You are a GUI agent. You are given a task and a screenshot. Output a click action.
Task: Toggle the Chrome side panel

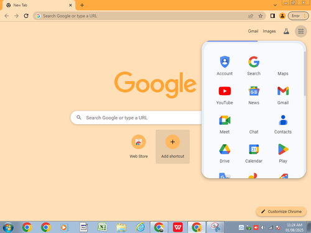pos(272,16)
